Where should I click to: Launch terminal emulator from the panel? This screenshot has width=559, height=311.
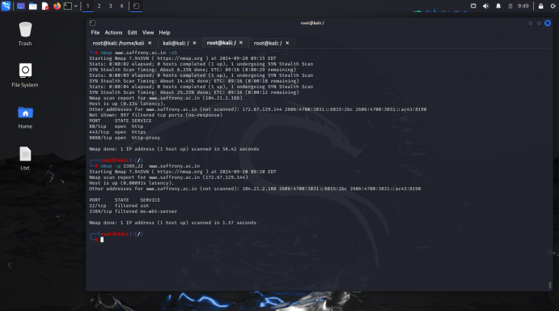(68, 6)
